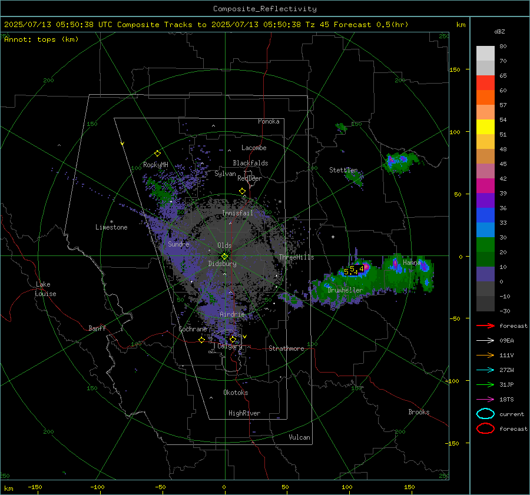
Task: Click the Ponoka city label
Action: coord(269,121)
